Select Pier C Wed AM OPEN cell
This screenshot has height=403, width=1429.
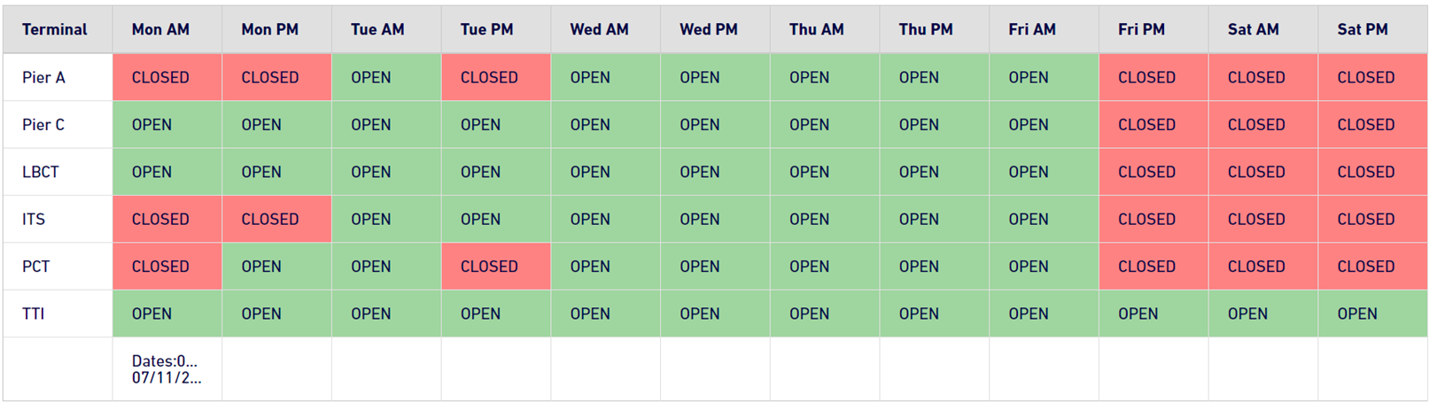tap(606, 125)
